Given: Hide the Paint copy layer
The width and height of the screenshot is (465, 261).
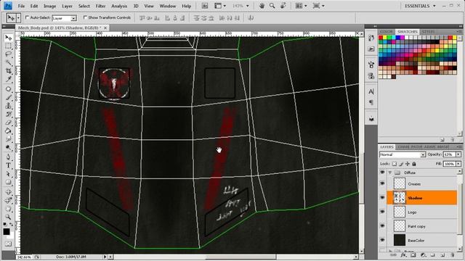Looking at the screenshot, I should (382, 226).
